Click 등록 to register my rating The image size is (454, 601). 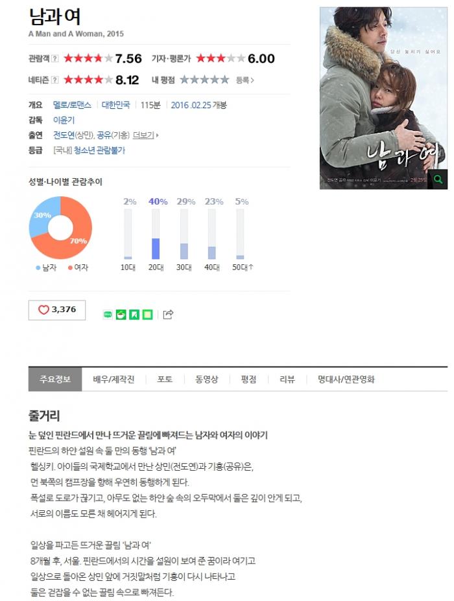(x=245, y=80)
